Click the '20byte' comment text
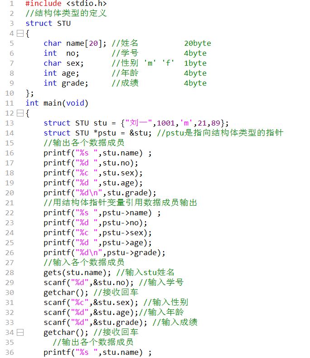 [198, 43]
